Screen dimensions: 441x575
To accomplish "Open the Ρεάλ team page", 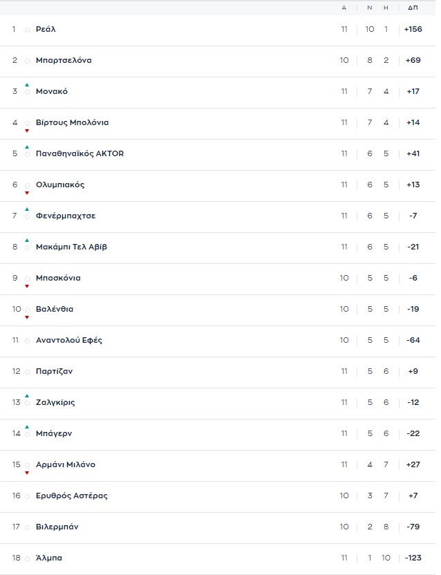I will click(46, 29).
